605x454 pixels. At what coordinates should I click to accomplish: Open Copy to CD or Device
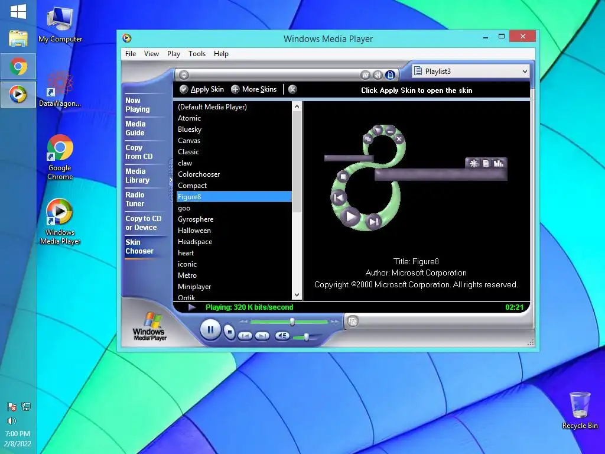(144, 223)
